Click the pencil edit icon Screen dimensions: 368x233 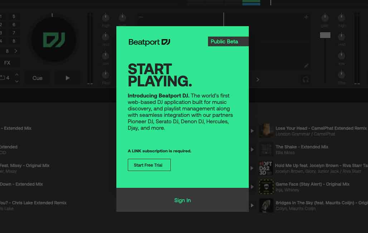coord(306,66)
